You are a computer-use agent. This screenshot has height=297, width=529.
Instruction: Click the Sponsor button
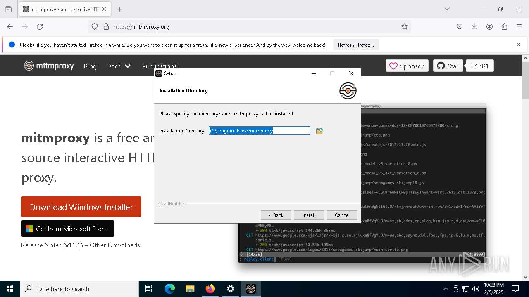point(407,66)
